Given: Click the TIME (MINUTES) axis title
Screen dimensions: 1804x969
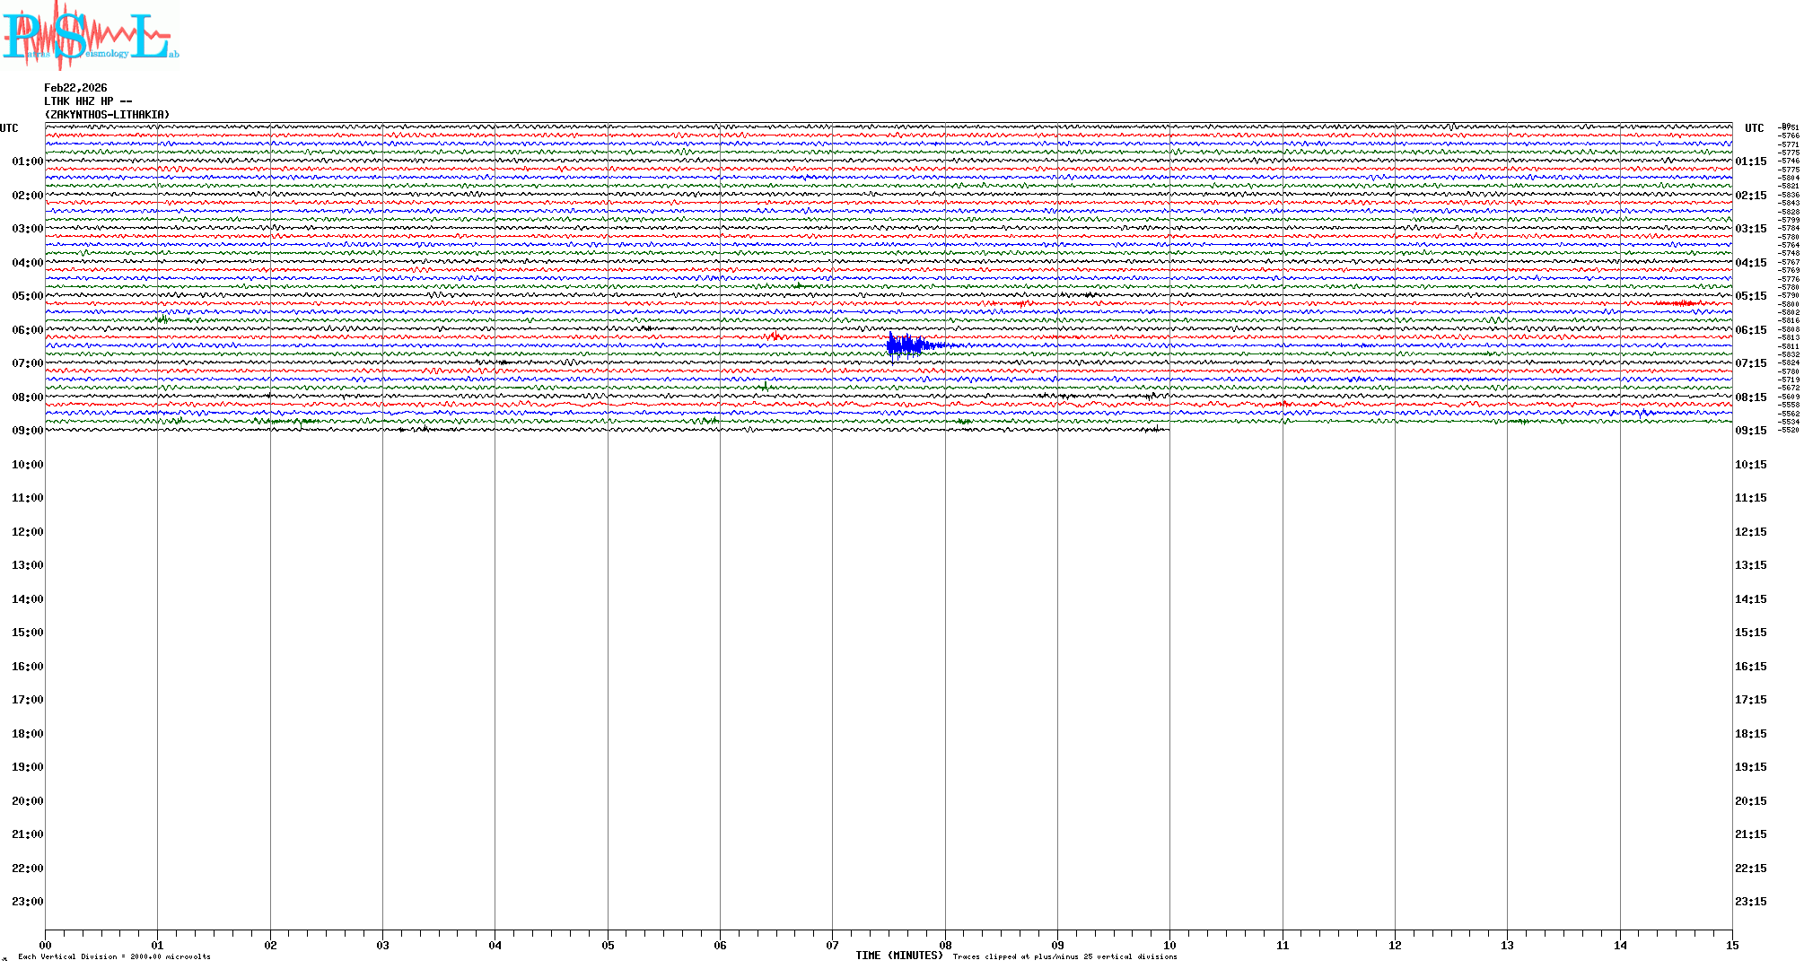Looking at the screenshot, I should pos(898,956).
